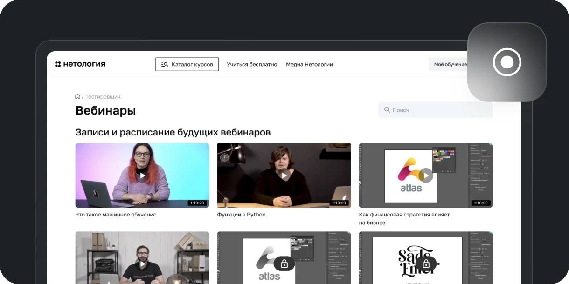This screenshot has width=569, height=284.
Task: Open the Что такое машинное обучение title link
Action: [x=116, y=215]
